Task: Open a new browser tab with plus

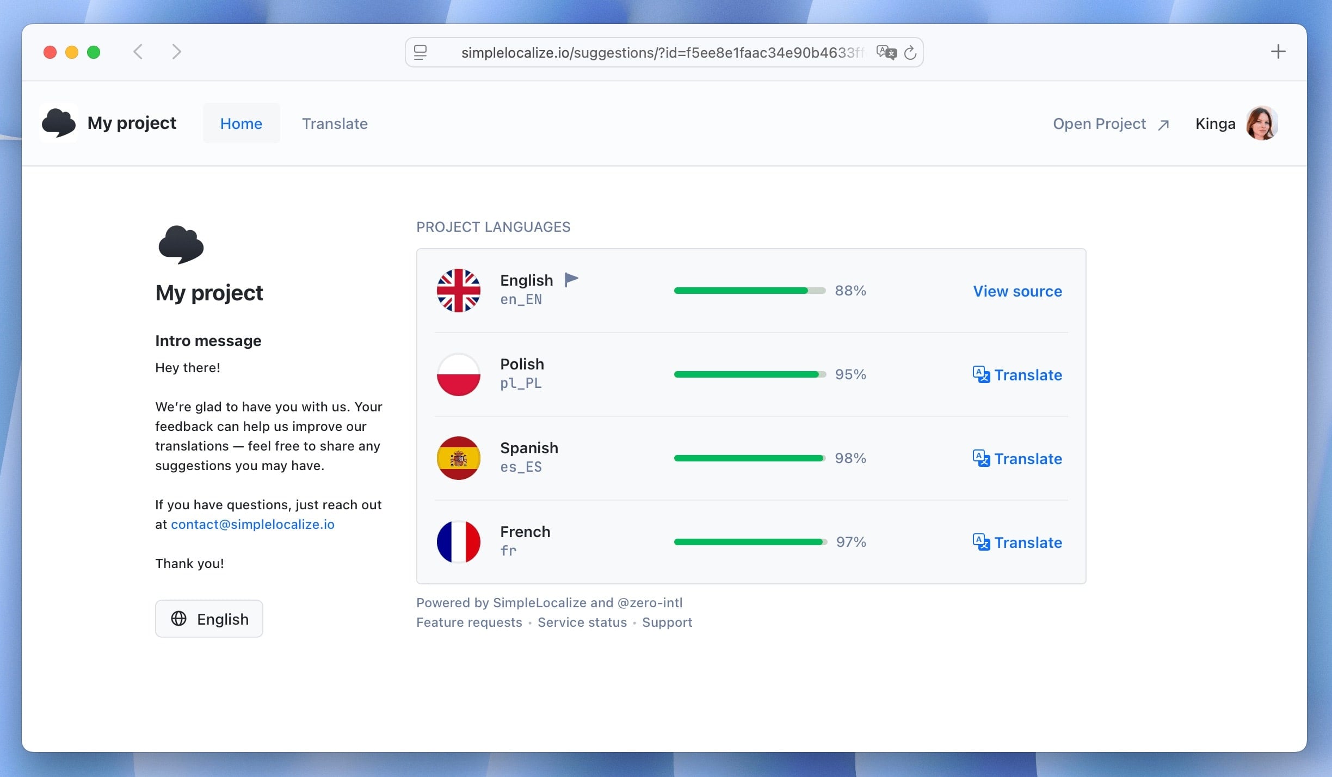Action: pyautogui.click(x=1278, y=52)
